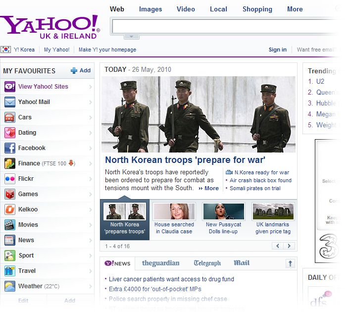The image size is (349, 312).
Task: Open the search box dropdown arrow
Action: tap(131, 37)
